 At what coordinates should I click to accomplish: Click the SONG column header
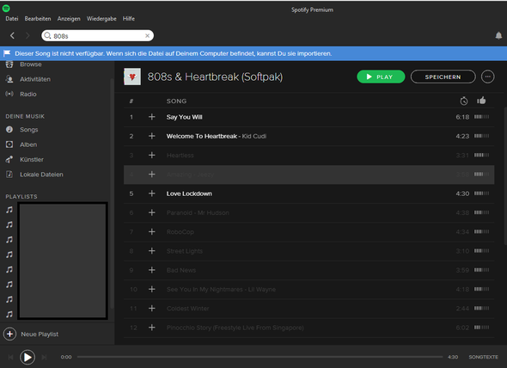click(176, 101)
